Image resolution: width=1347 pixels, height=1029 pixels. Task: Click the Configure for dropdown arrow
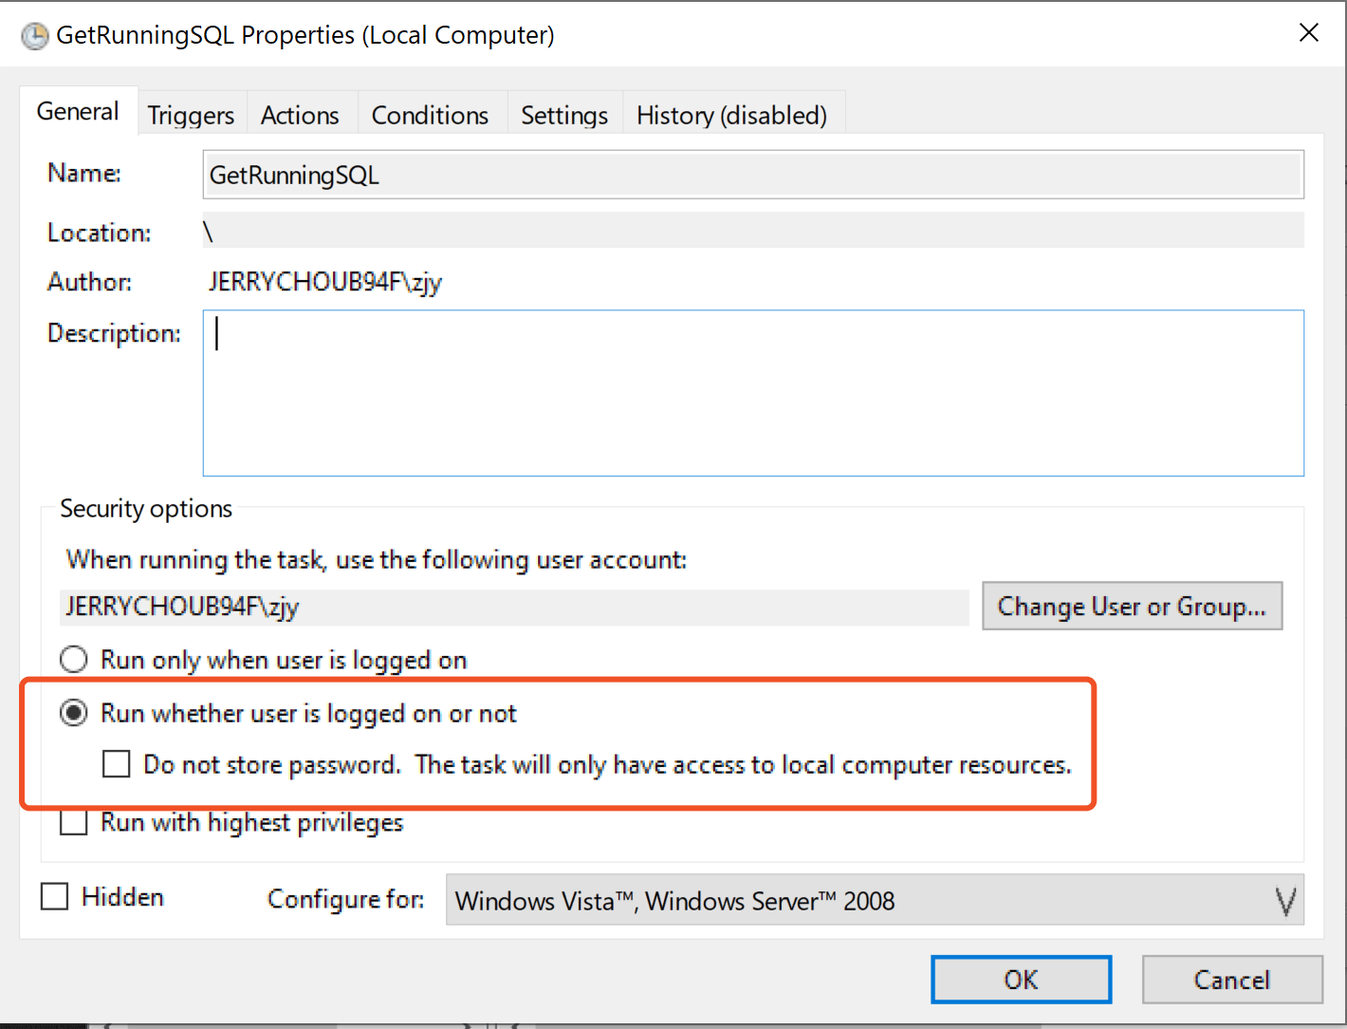1284,900
